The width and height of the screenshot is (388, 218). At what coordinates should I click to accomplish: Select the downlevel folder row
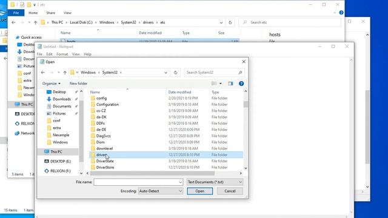point(166,148)
